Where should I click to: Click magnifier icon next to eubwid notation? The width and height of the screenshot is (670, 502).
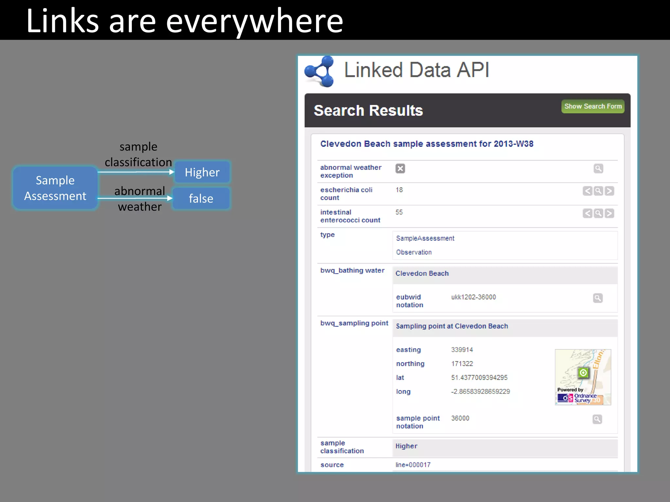(598, 298)
